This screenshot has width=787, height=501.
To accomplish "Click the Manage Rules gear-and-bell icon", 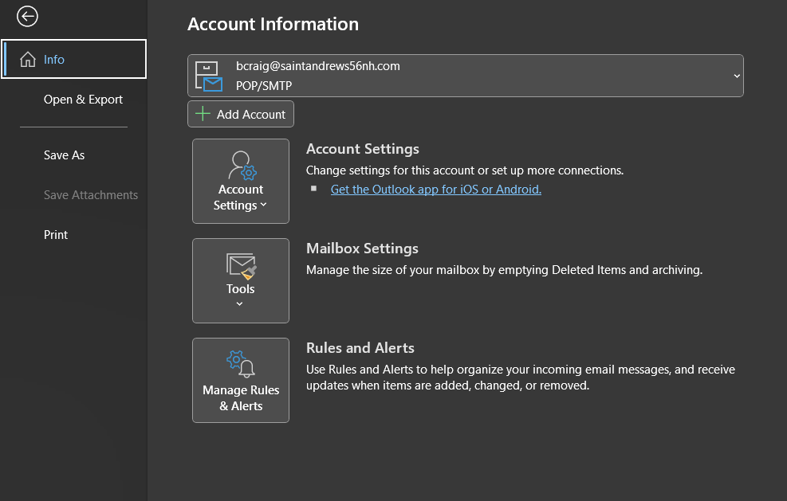I will click(241, 364).
